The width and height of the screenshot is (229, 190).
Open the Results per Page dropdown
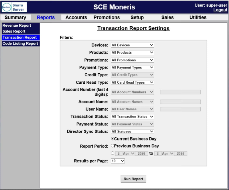118,161
